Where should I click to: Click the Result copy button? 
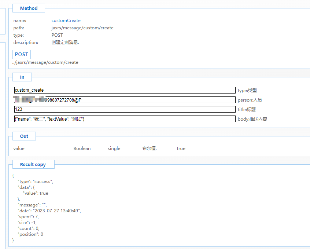(33, 164)
